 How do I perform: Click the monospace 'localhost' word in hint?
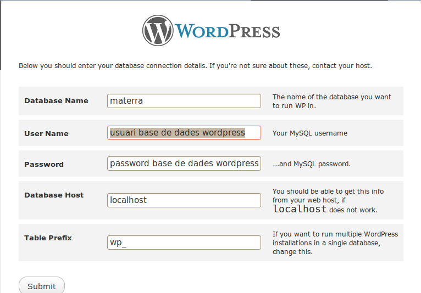300,209
